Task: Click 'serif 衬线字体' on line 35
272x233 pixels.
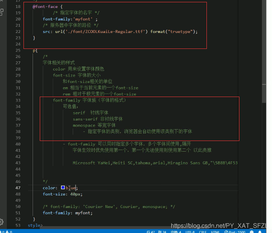Action: 91,113
